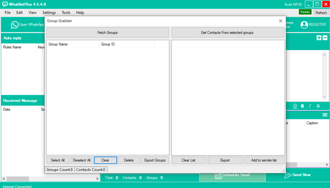Toggle italic formatting icon
Image resolution: width=330 pixels, height=188 pixels.
(x=310, y=106)
